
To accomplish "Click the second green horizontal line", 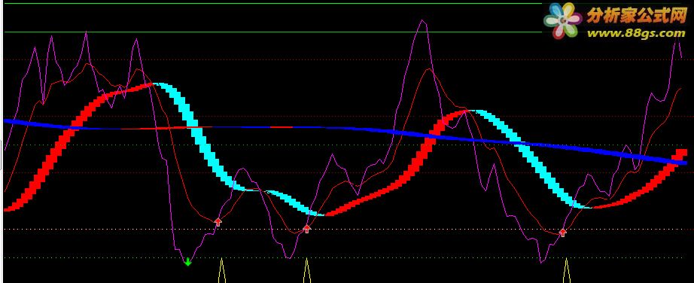I will tap(272, 32).
